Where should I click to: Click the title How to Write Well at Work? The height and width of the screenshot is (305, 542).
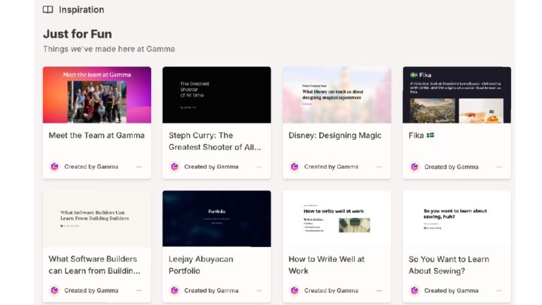click(x=326, y=265)
